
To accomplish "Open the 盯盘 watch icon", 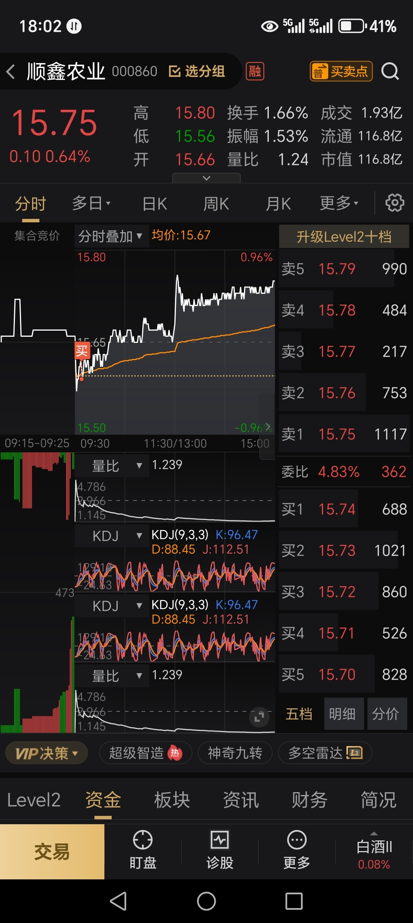I will tap(143, 850).
